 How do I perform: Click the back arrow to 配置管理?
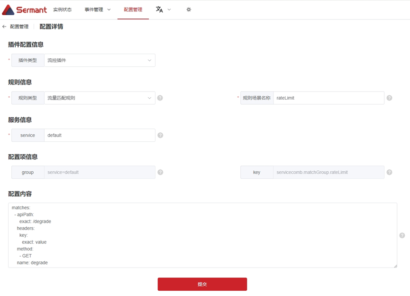click(x=4, y=27)
